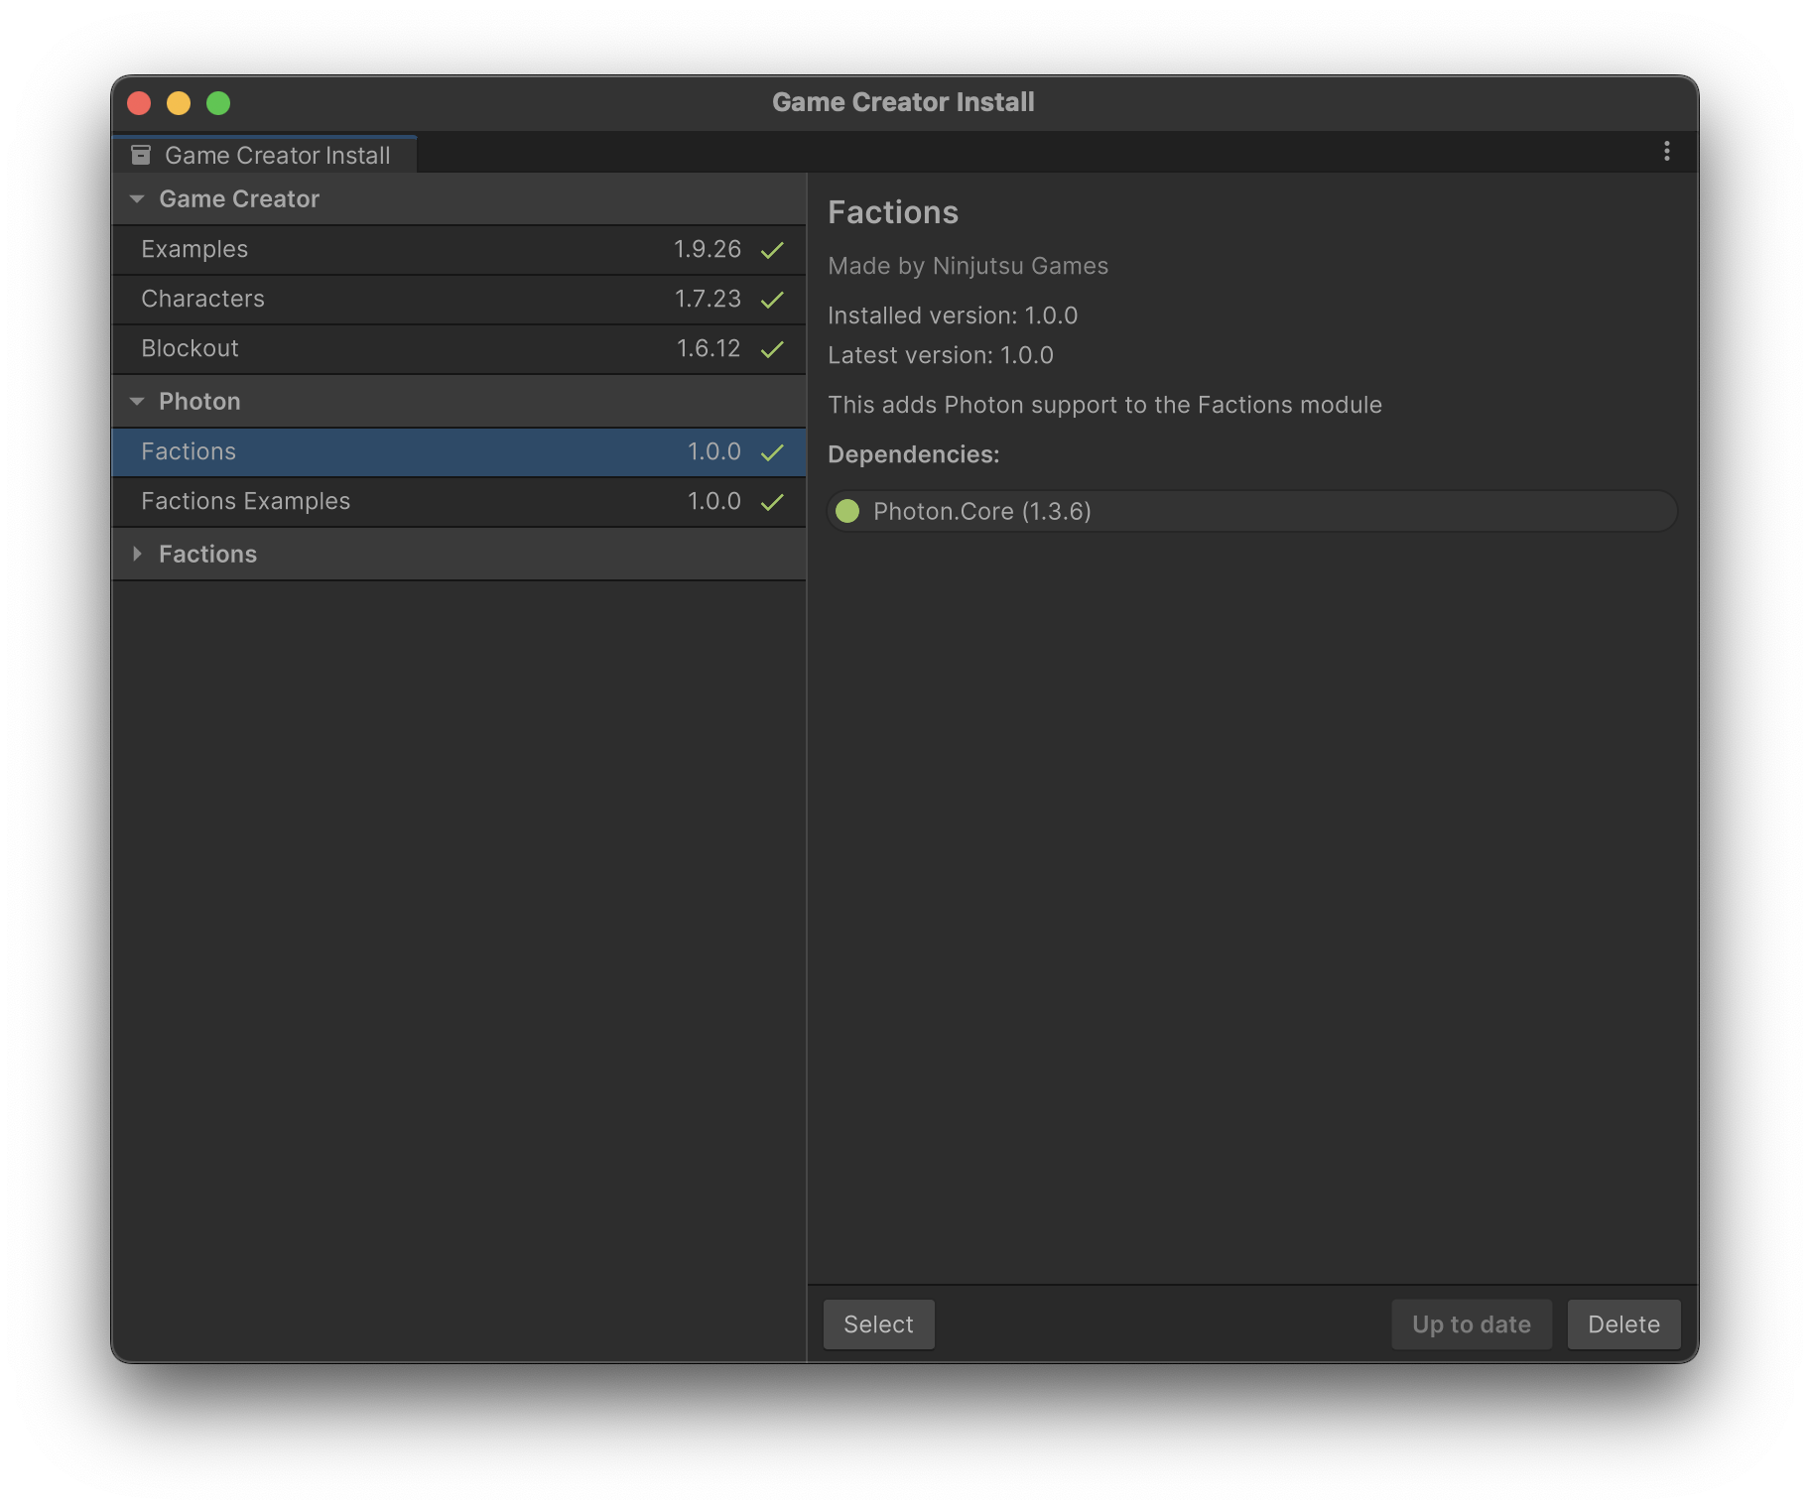The image size is (1810, 1510).
Task: Open the three-dot options menu
Action: [1666, 151]
